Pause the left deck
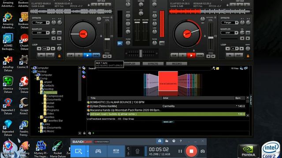282x158 pixels. pos(79,56)
